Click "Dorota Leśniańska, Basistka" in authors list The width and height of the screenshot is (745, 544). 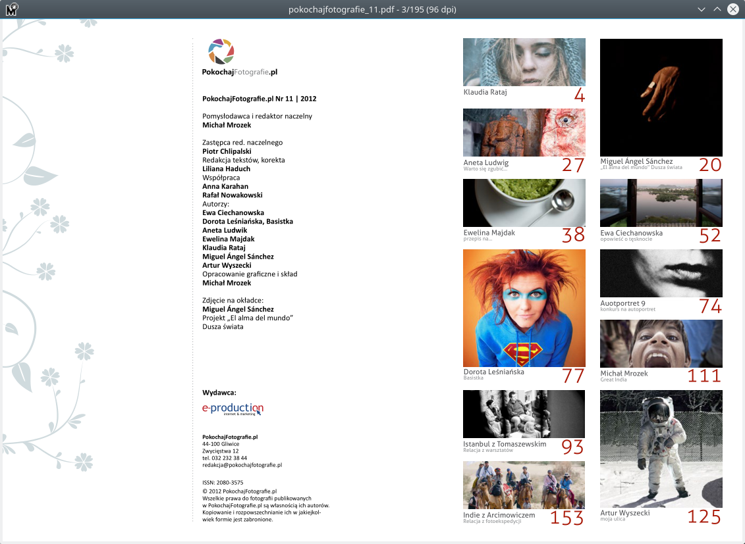pyautogui.click(x=248, y=222)
